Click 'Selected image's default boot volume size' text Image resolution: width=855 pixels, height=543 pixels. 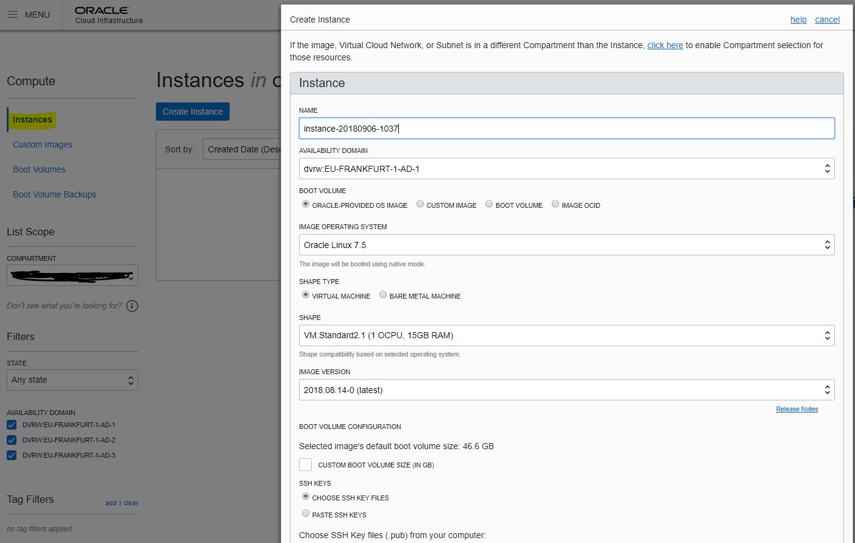396,446
